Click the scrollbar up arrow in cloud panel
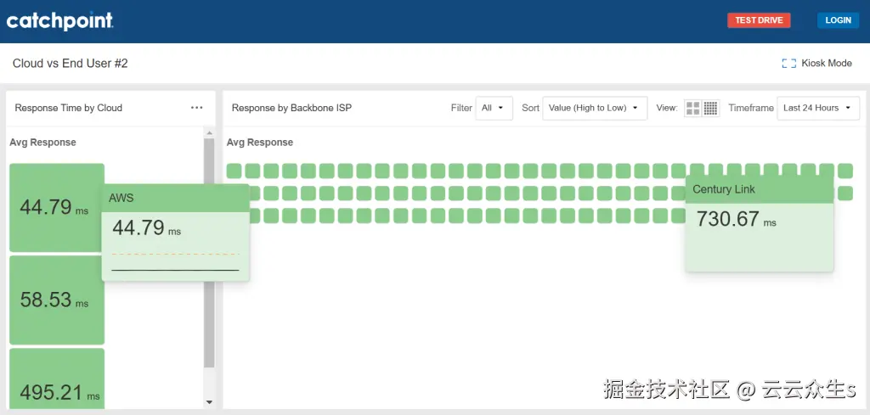Screen dimensions: 870x415 209,133
